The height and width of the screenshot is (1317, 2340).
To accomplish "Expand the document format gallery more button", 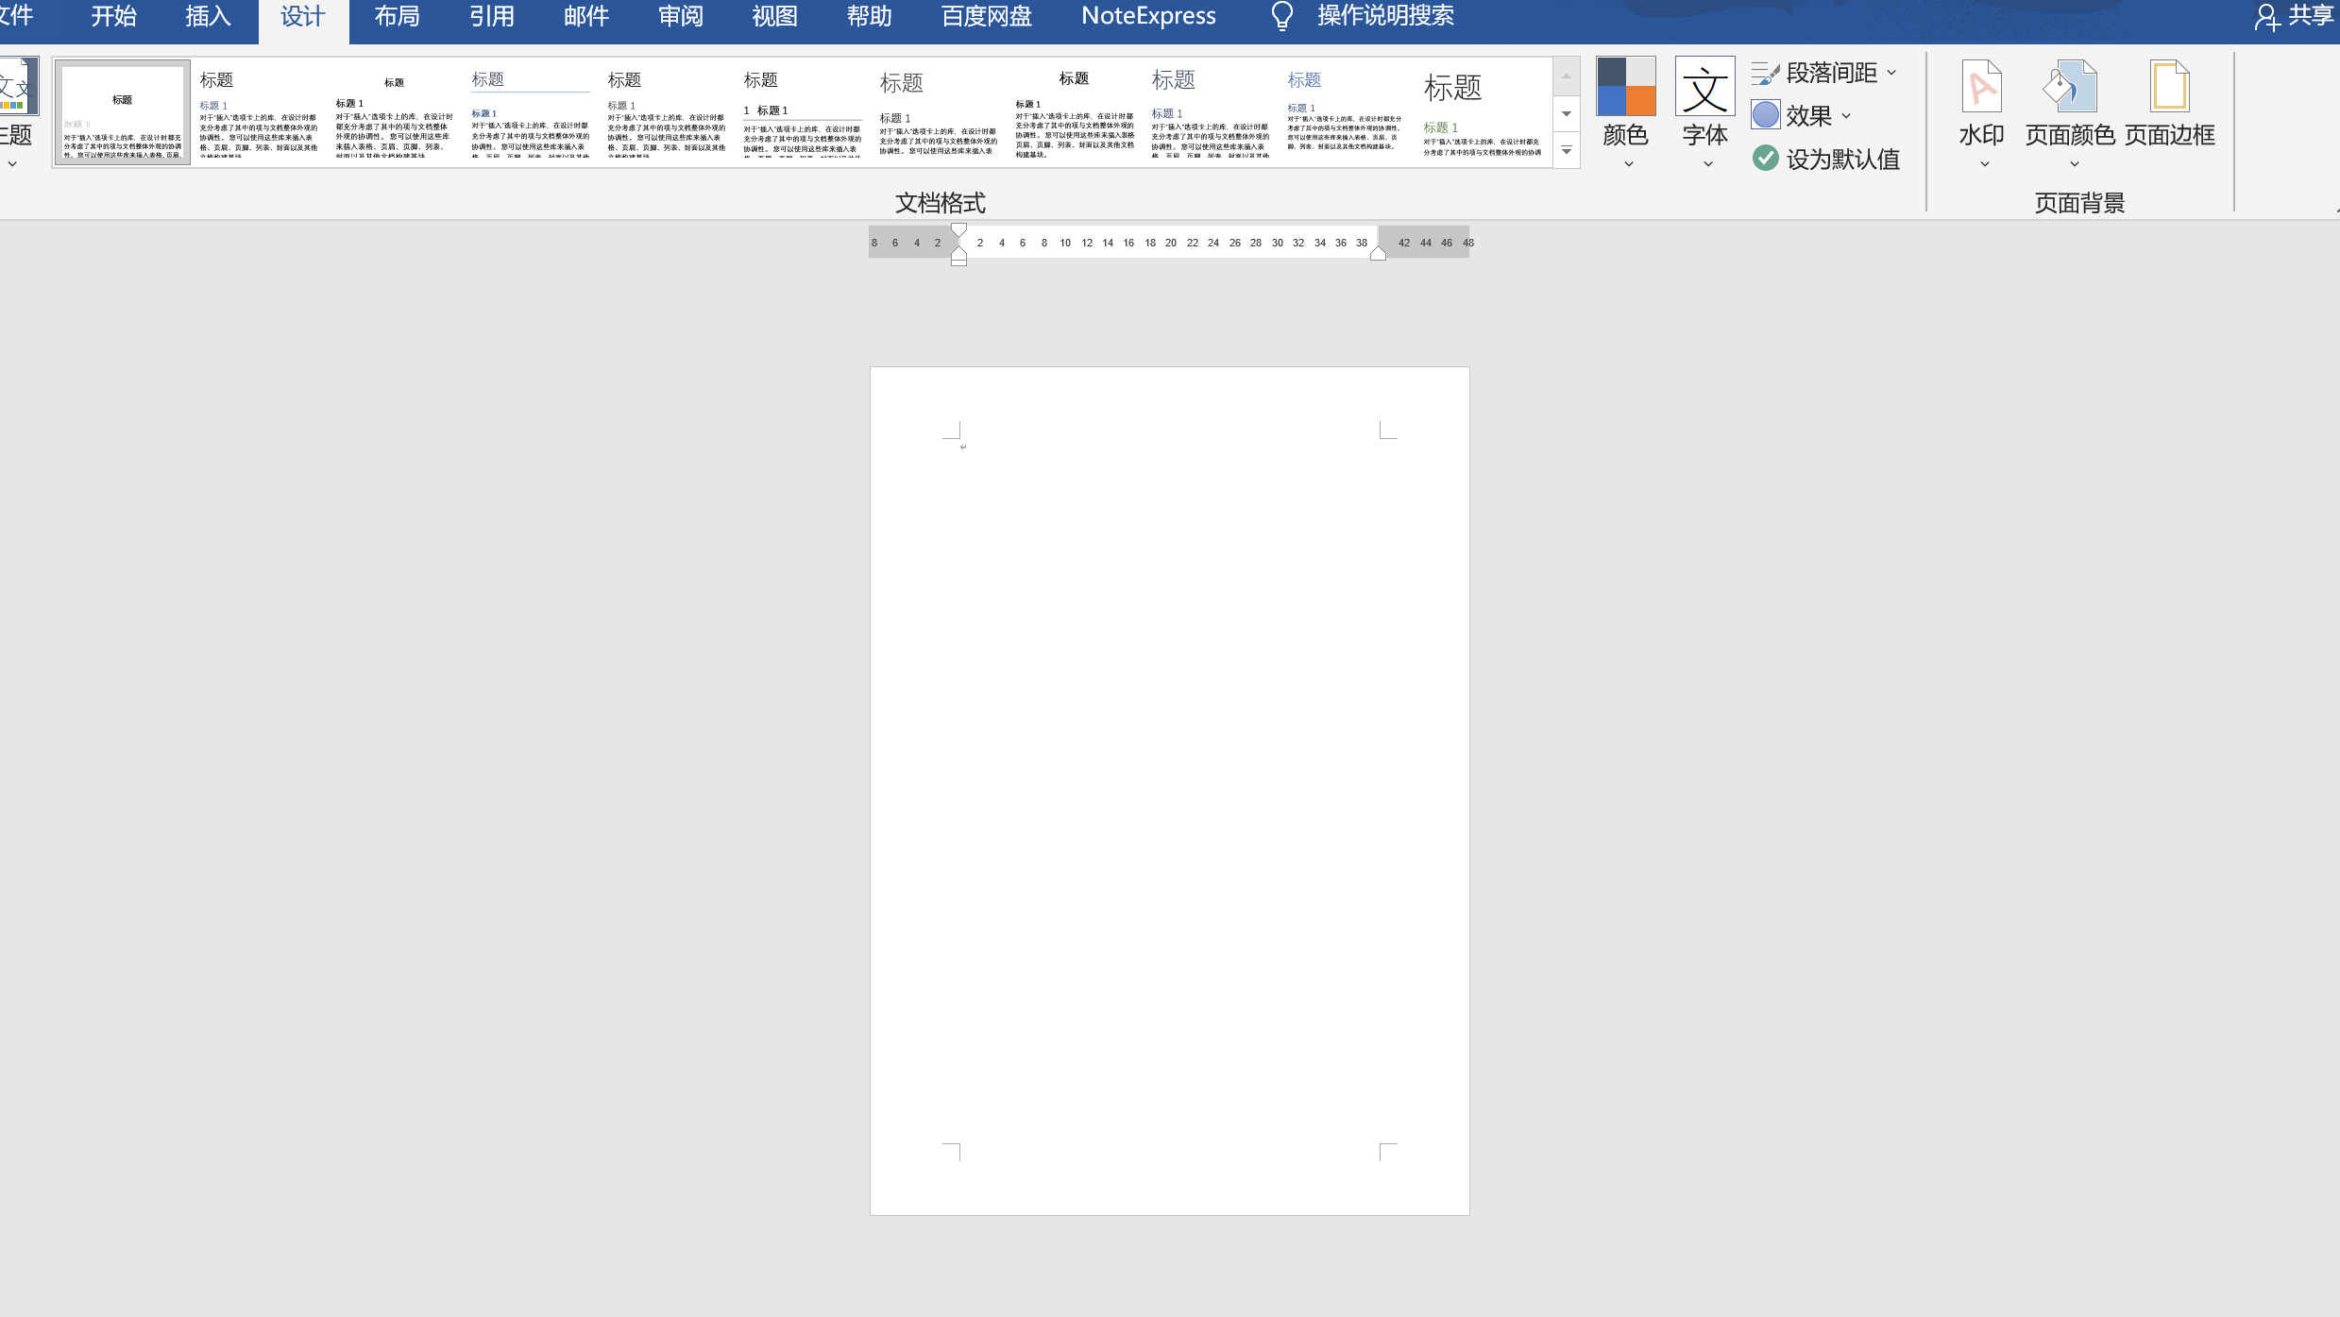I will click(x=1567, y=151).
